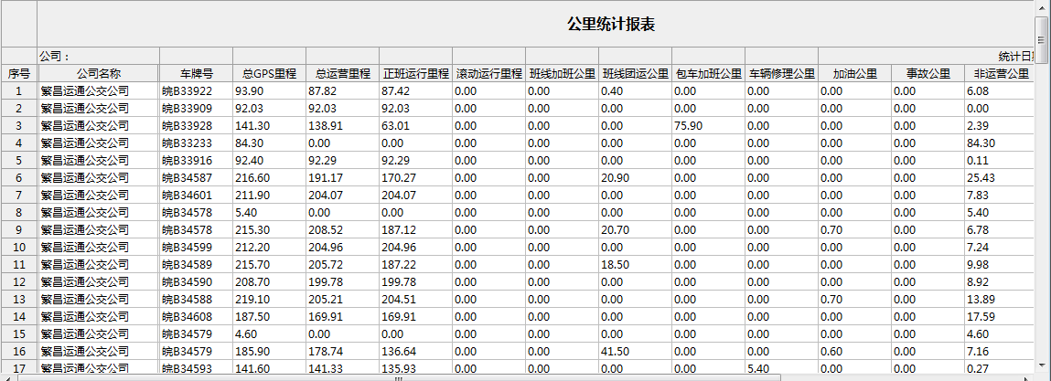Click the horizontal scrollbar thumb grip
Viewport: 1051px width, 381px height.
398,376
